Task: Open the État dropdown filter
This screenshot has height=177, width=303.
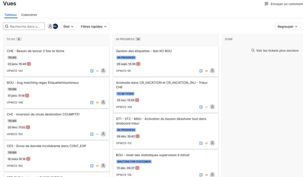Action: point(69,27)
